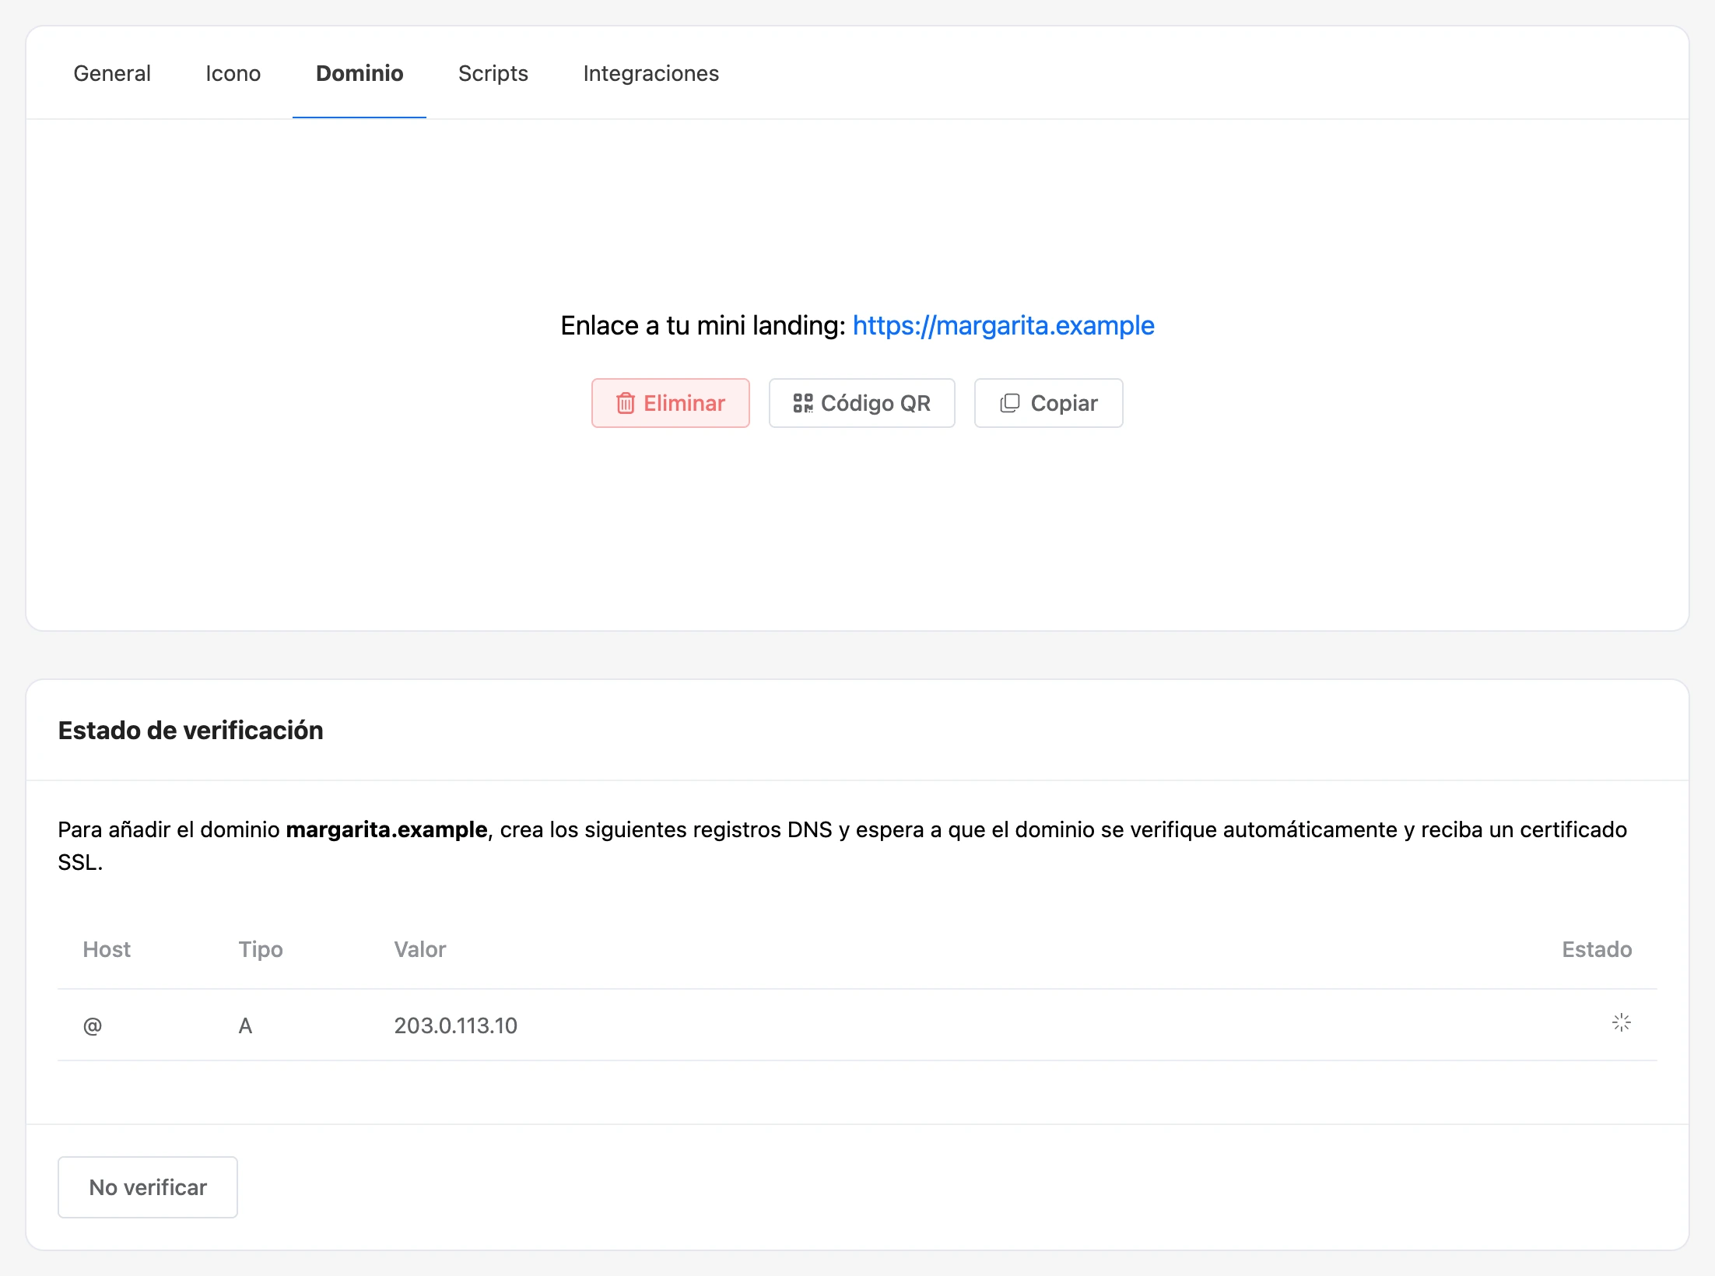Click the Host column header
This screenshot has height=1276, width=1715.
(107, 949)
